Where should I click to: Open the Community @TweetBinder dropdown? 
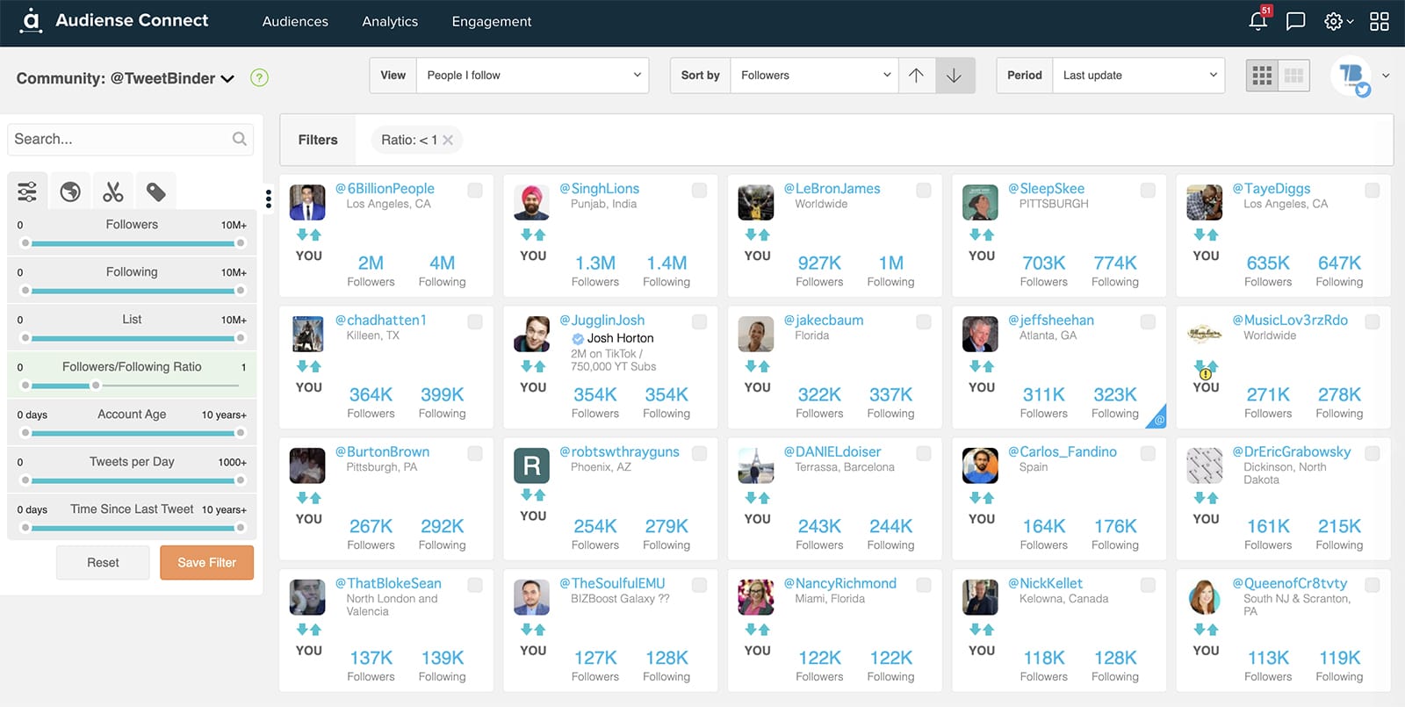coord(126,78)
